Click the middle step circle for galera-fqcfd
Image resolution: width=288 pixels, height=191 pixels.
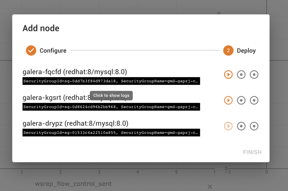tap(241, 75)
